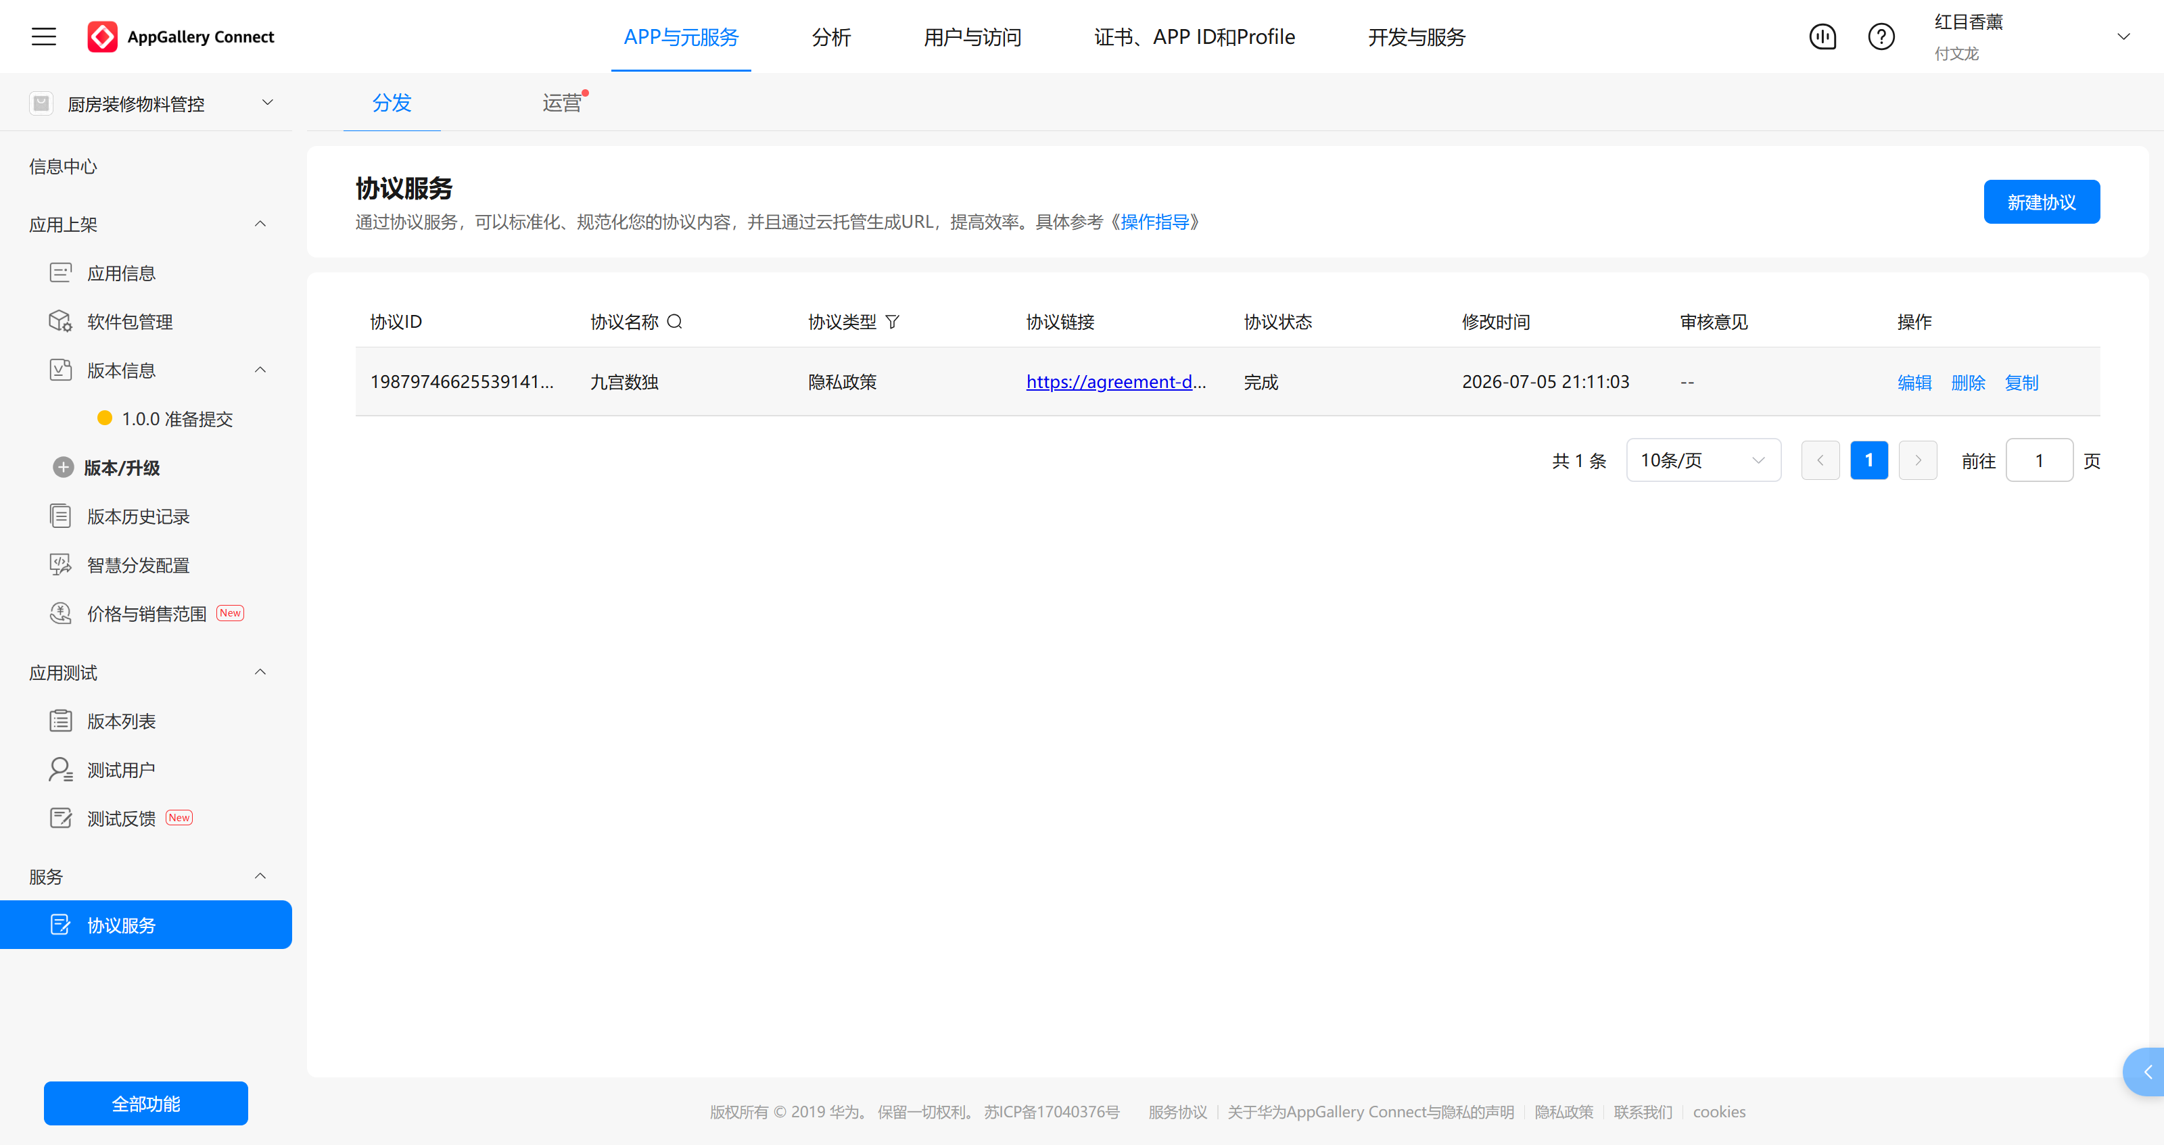Switch to 分析 top tab
2164x1145 pixels.
pyautogui.click(x=831, y=37)
